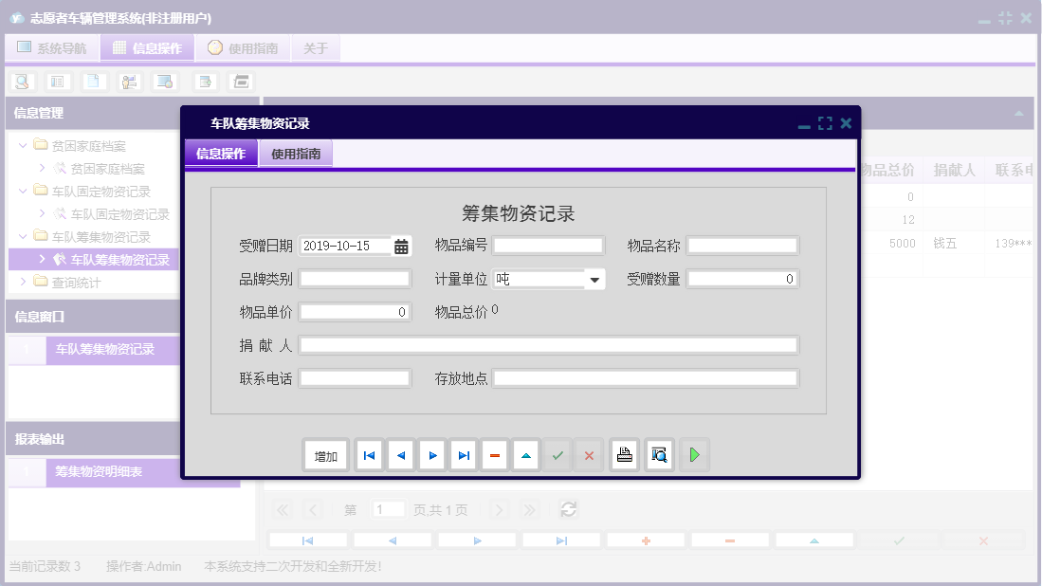Execute with the green run arrow
The height and width of the screenshot is (586, 1042).
point(694,454)
